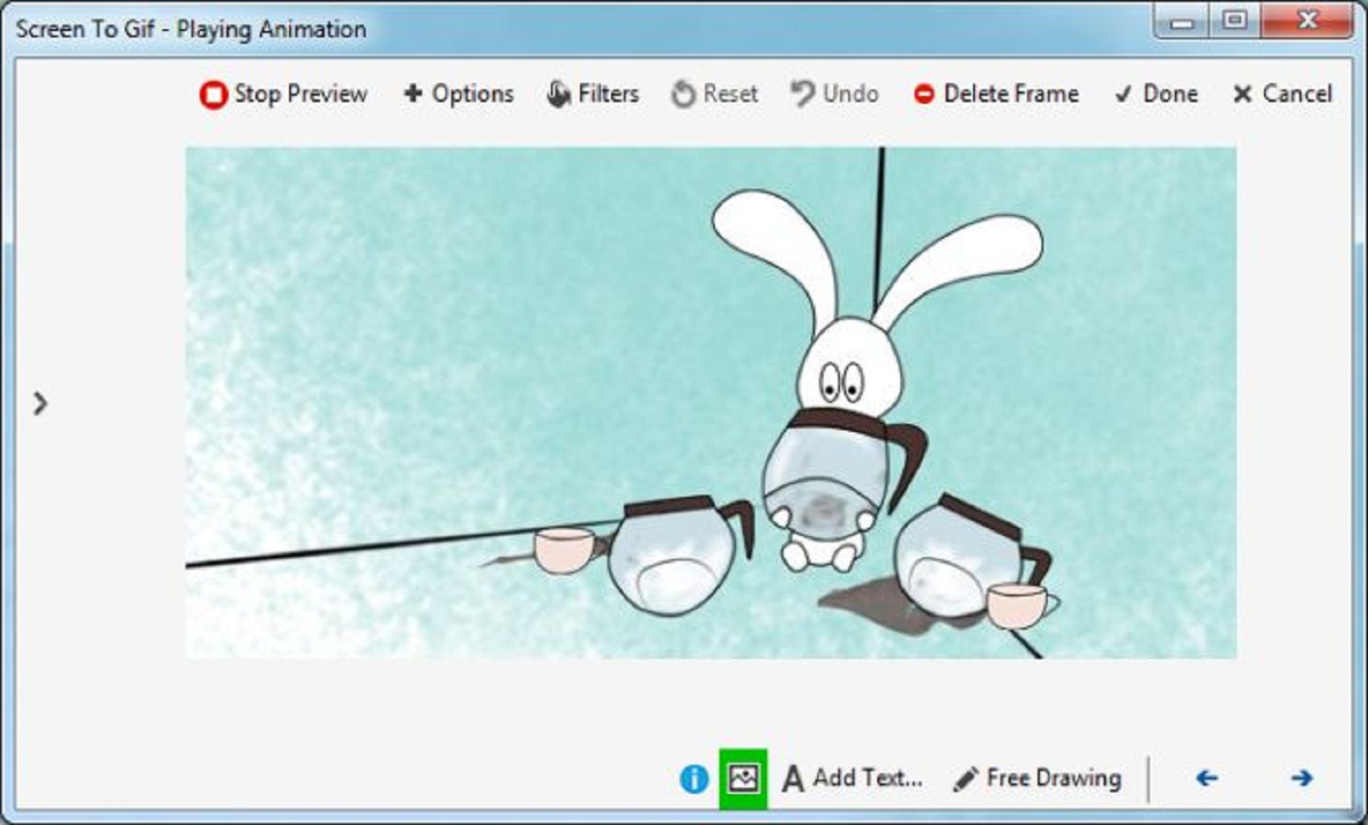Select the Add Text tool

[x=854, y=779]
